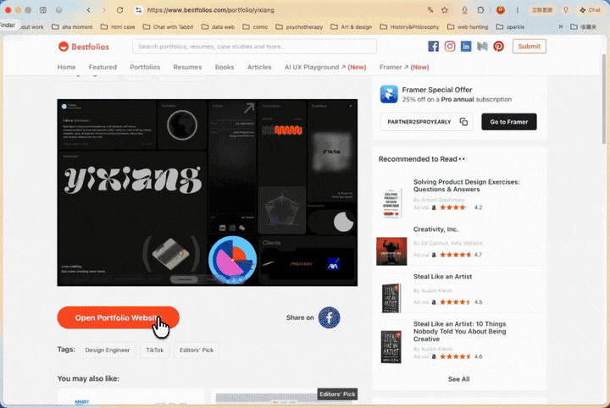Open the 'aha moment' bookmark folder

point(72,27)
